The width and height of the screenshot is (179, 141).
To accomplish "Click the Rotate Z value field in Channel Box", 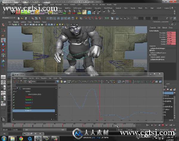I will 171,44.
